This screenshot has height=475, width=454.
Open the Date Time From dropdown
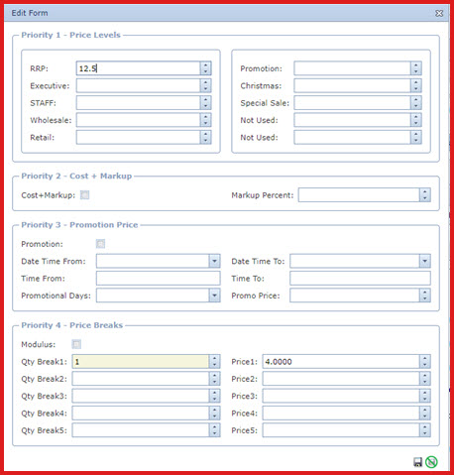(214, 261)
